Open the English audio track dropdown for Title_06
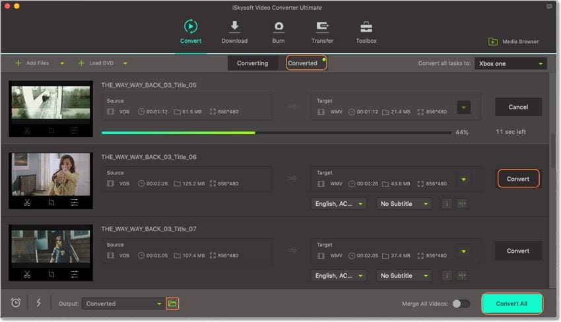 point(339,204)
